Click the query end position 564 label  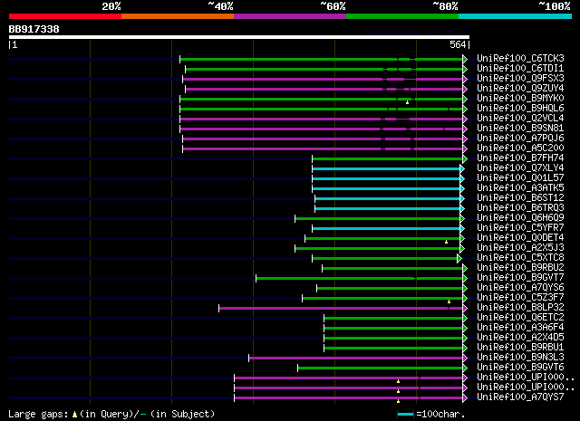[458, 44]
